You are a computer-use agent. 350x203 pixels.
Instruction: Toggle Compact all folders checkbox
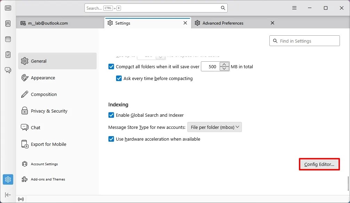coord(111,67)
